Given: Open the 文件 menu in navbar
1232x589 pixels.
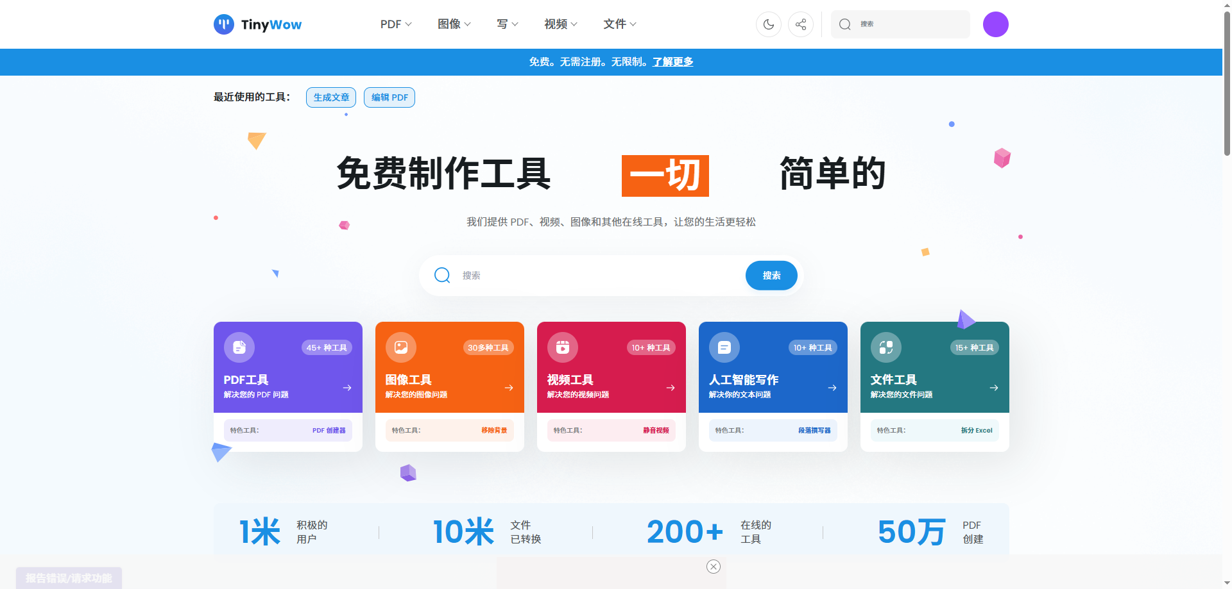Looking at the screenshot, I should coord(619,24).
